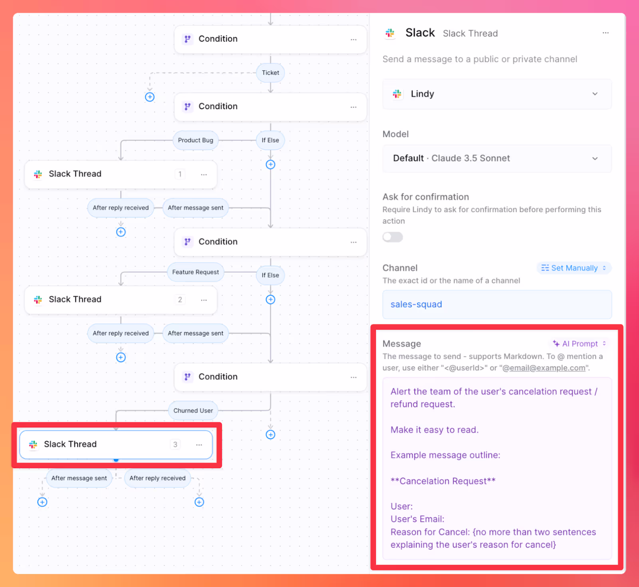This screenshot has width=639, height=587.
Task: Change Message mode from AI Prompt
Action: 580,344
